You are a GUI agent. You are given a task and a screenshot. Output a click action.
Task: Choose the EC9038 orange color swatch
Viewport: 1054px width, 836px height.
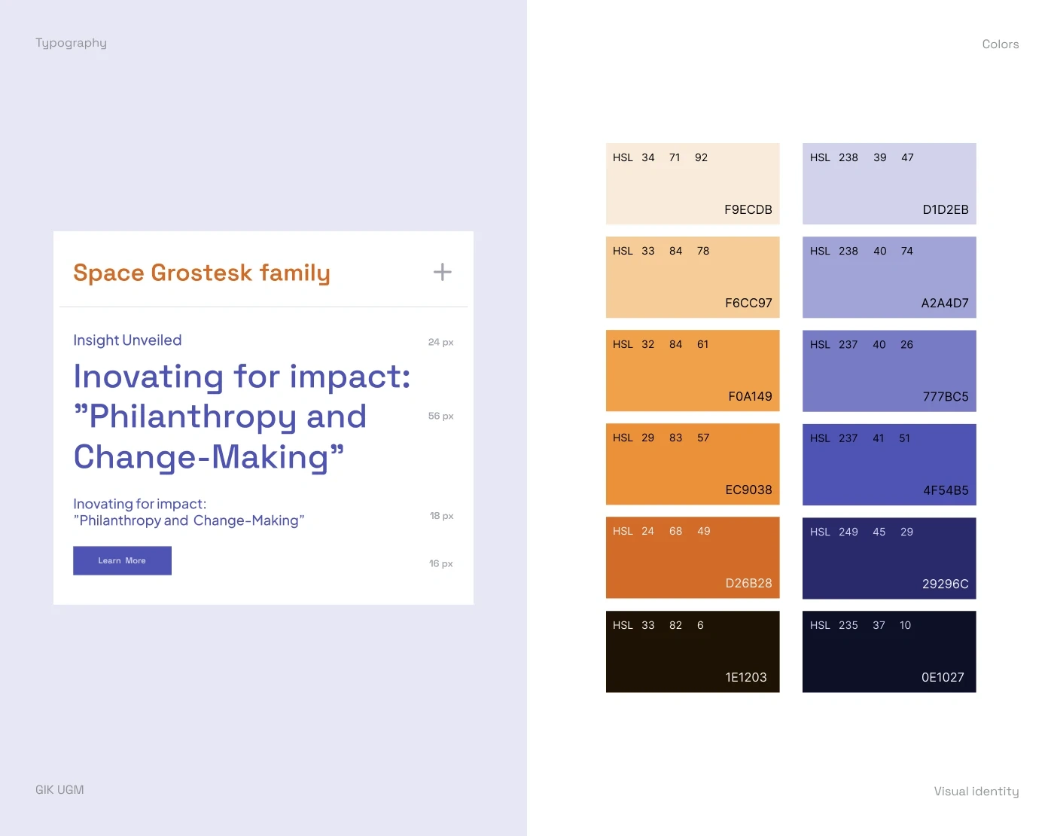(x=693, y=464)
